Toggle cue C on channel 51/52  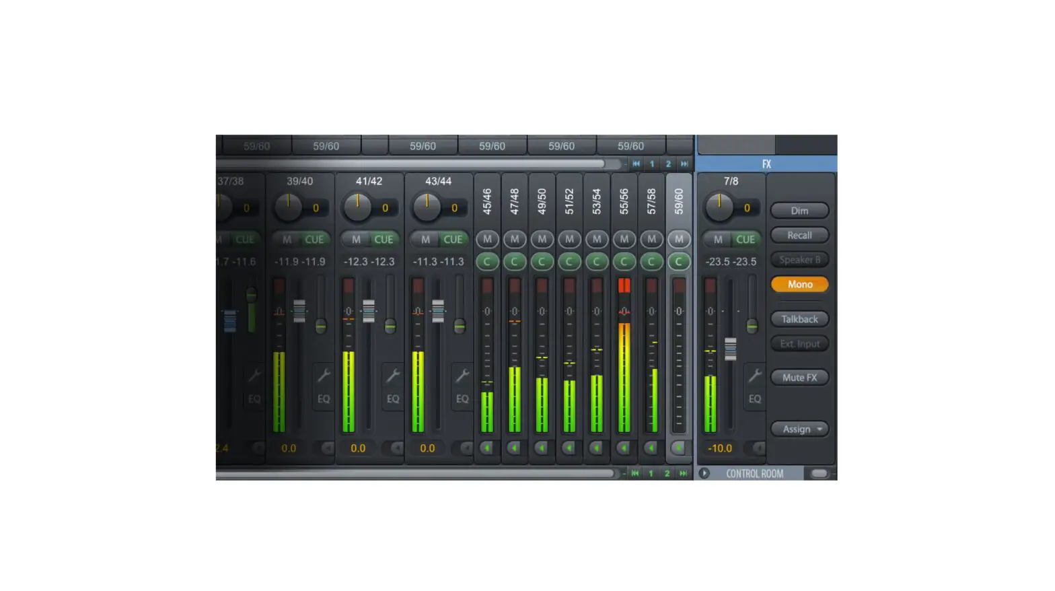click(x=569, y=262)
